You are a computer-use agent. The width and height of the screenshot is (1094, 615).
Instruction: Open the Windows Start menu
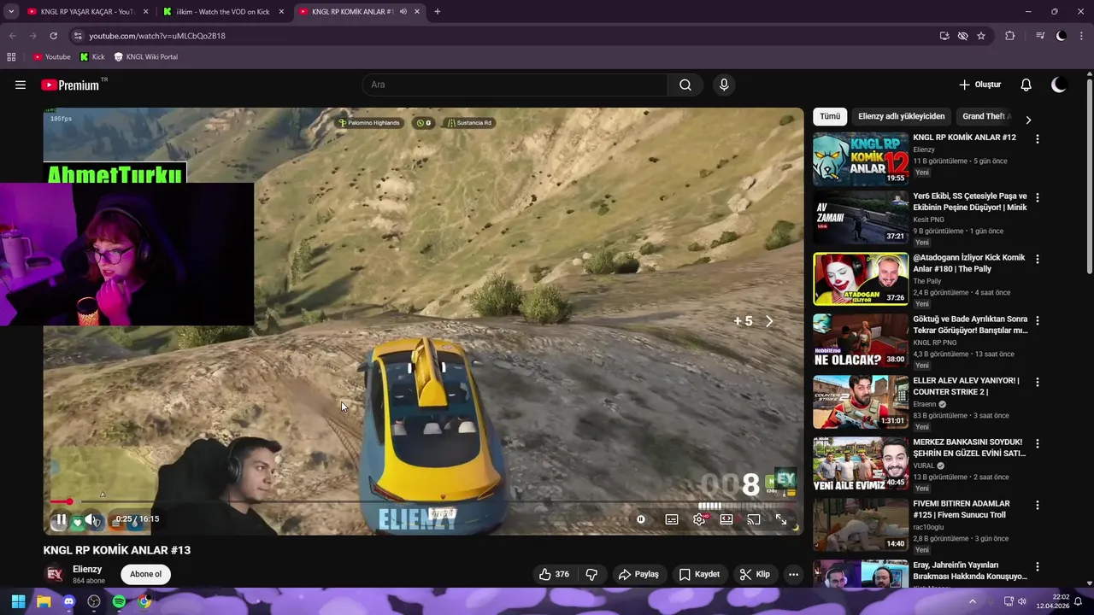tap(18, 601)
